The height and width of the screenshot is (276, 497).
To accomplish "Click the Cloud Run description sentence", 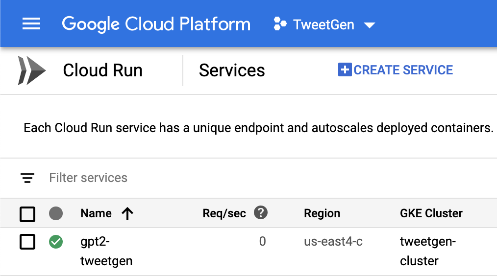I will 258,128.
